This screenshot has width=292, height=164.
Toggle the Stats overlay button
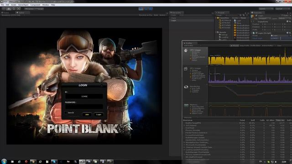pos(156,15)
